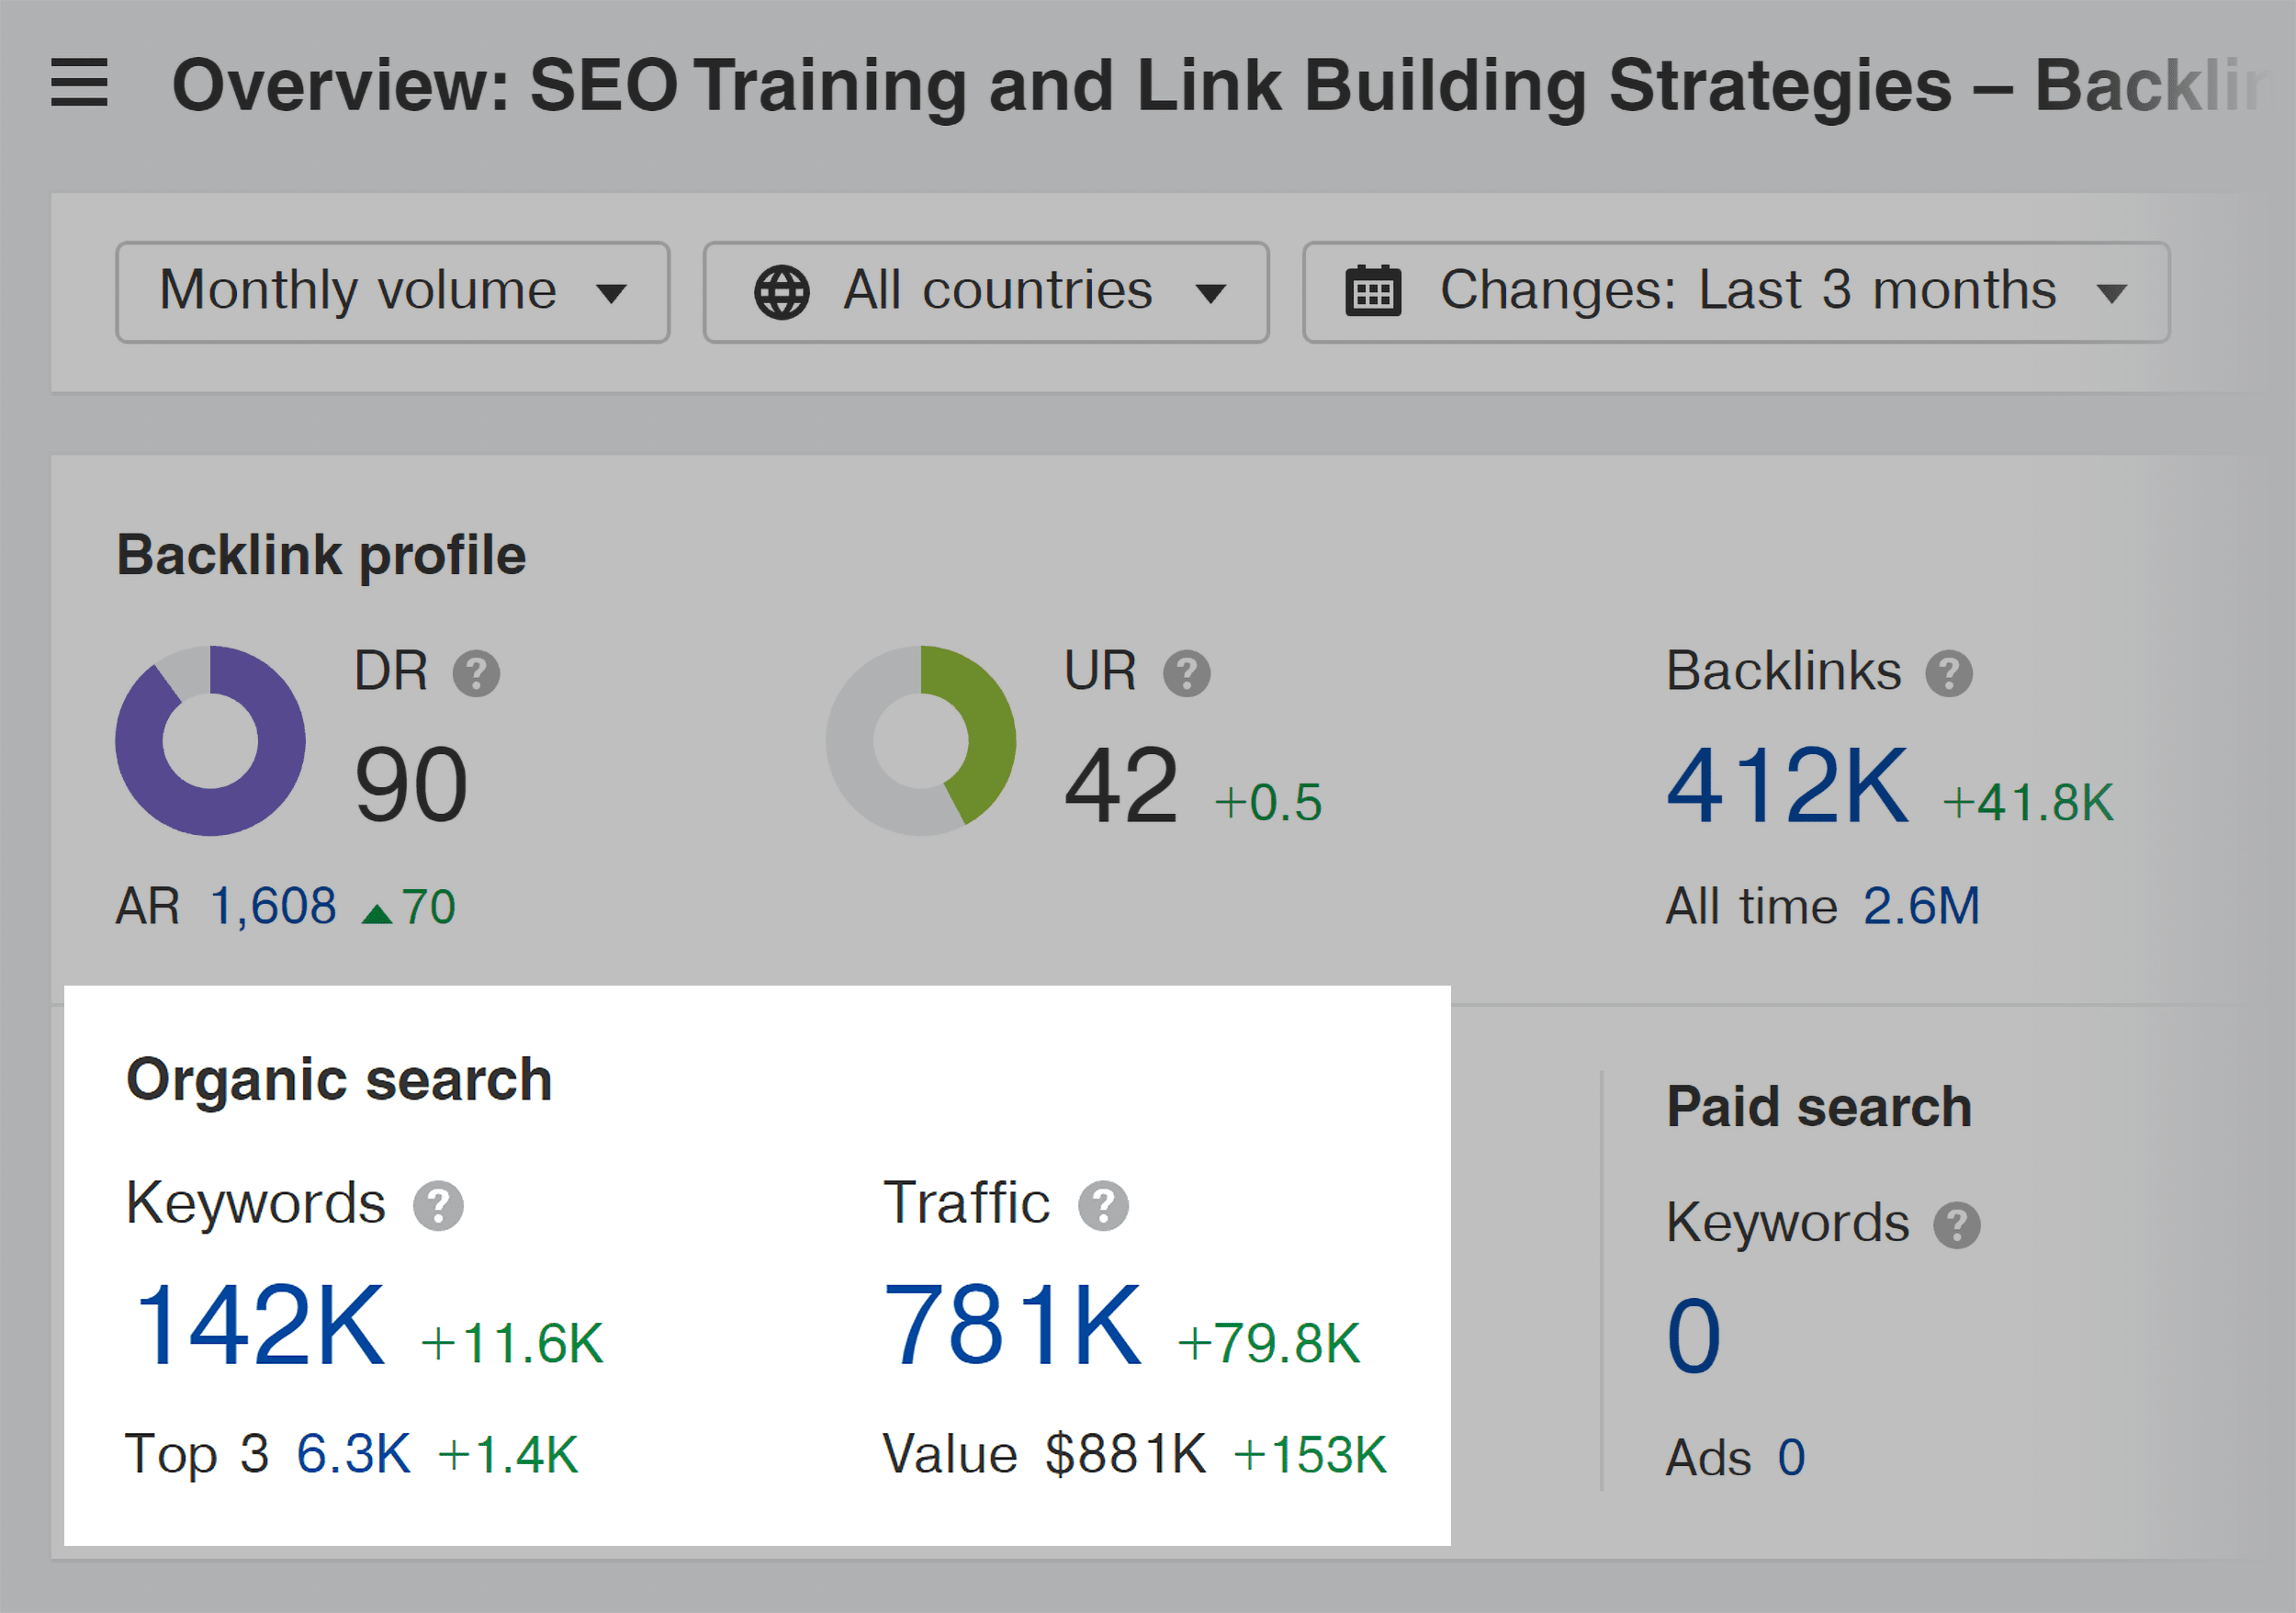Open the UR metric help tooltip
The height and width of the screenshot is (1613, 2296).
coord(1189,673)
